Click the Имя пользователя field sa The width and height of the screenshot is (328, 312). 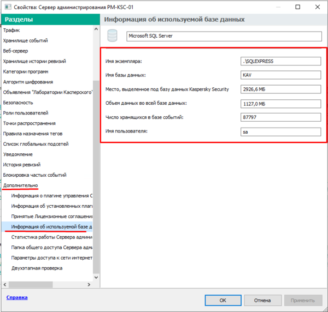click(x=281, y=132)
